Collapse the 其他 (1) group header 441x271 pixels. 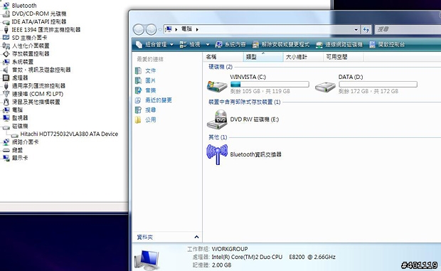(218, 137)
